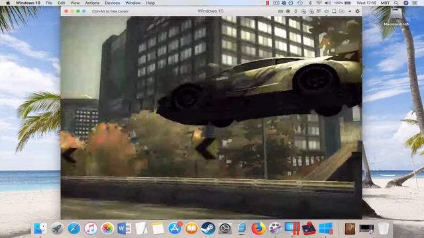Click the blue Coherence button in Windows 10 window
Image resolution: width=424 pixels, height=238 pixels.
pyautogui.click(x=84, y=11)
